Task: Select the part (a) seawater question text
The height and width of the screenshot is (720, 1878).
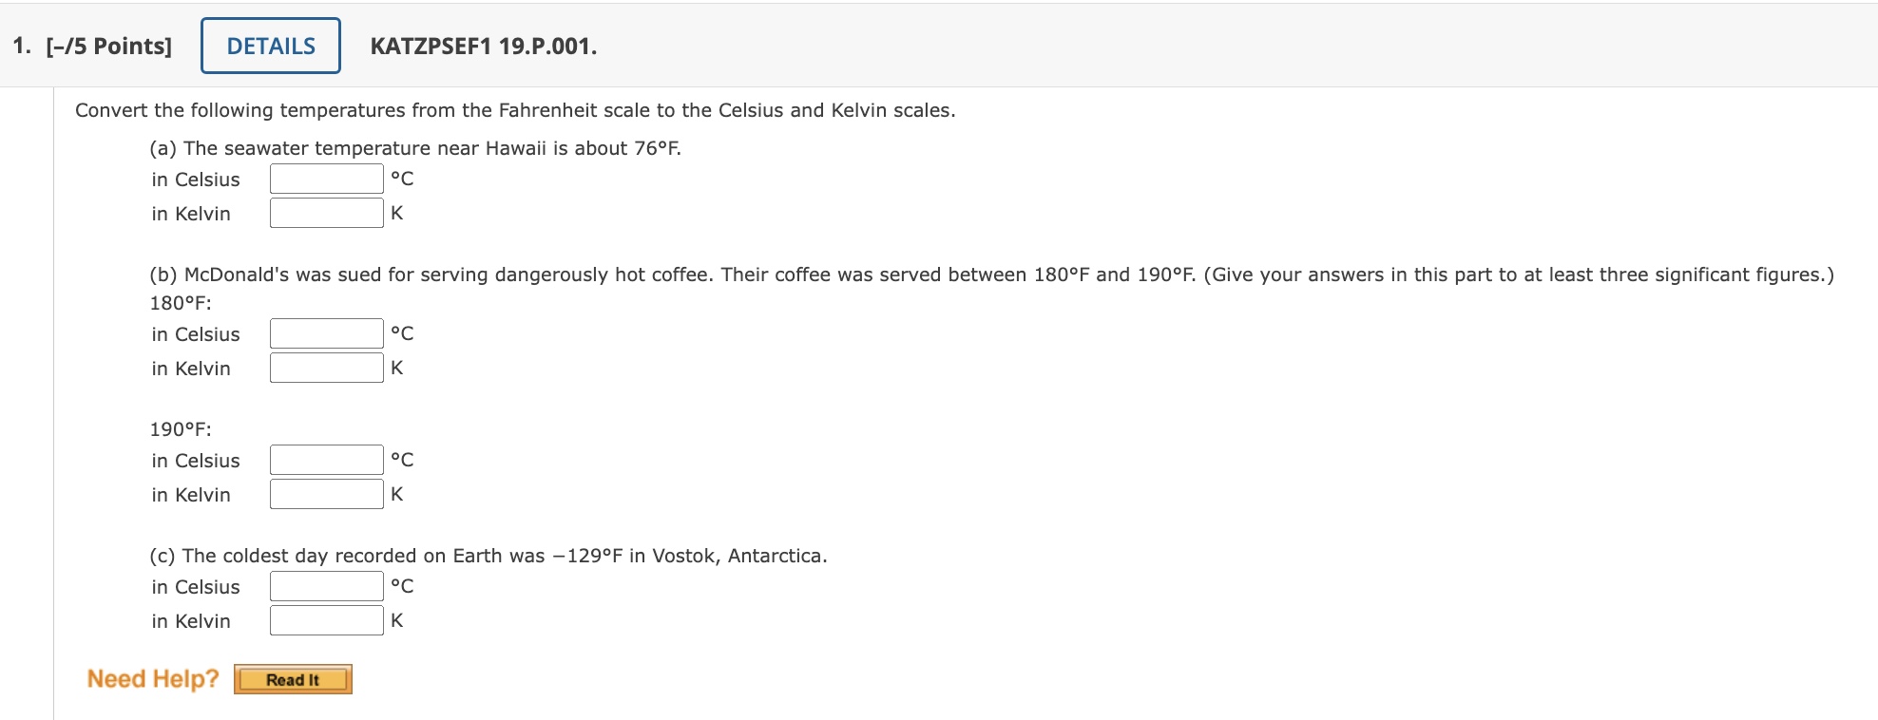Action: [x=415, y=147]
